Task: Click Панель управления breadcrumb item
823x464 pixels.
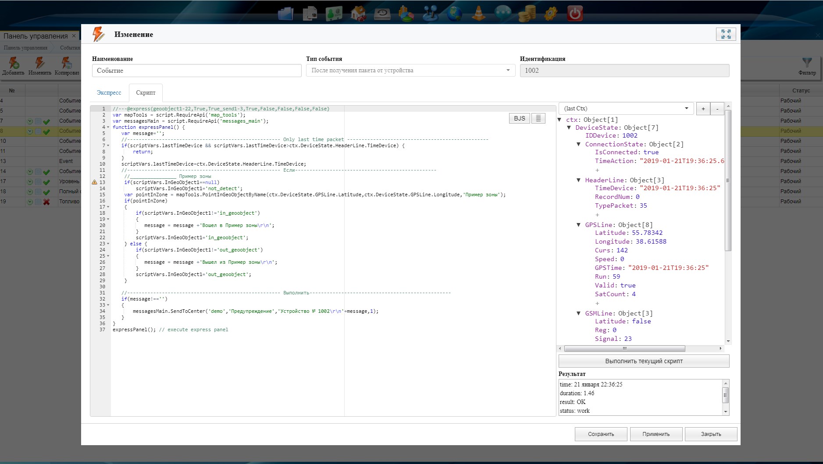Action: pos(25,48)
